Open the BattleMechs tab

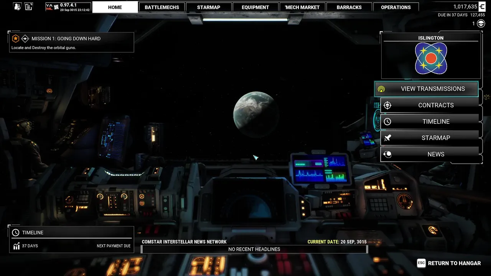pos(162,7)
